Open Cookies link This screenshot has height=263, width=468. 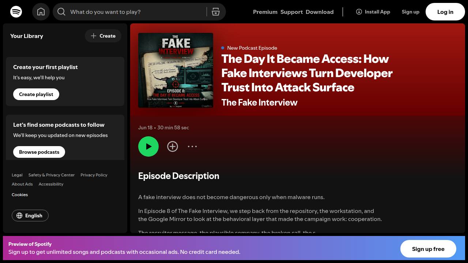[x=20, y=195]
